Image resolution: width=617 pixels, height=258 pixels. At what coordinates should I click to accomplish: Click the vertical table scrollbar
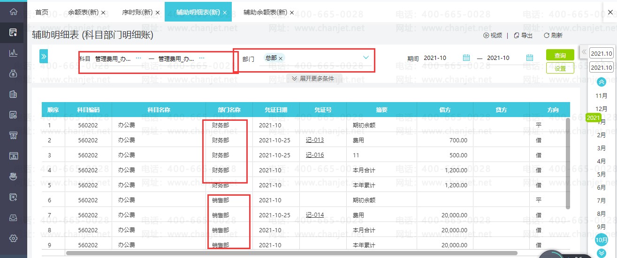[568, 163]
